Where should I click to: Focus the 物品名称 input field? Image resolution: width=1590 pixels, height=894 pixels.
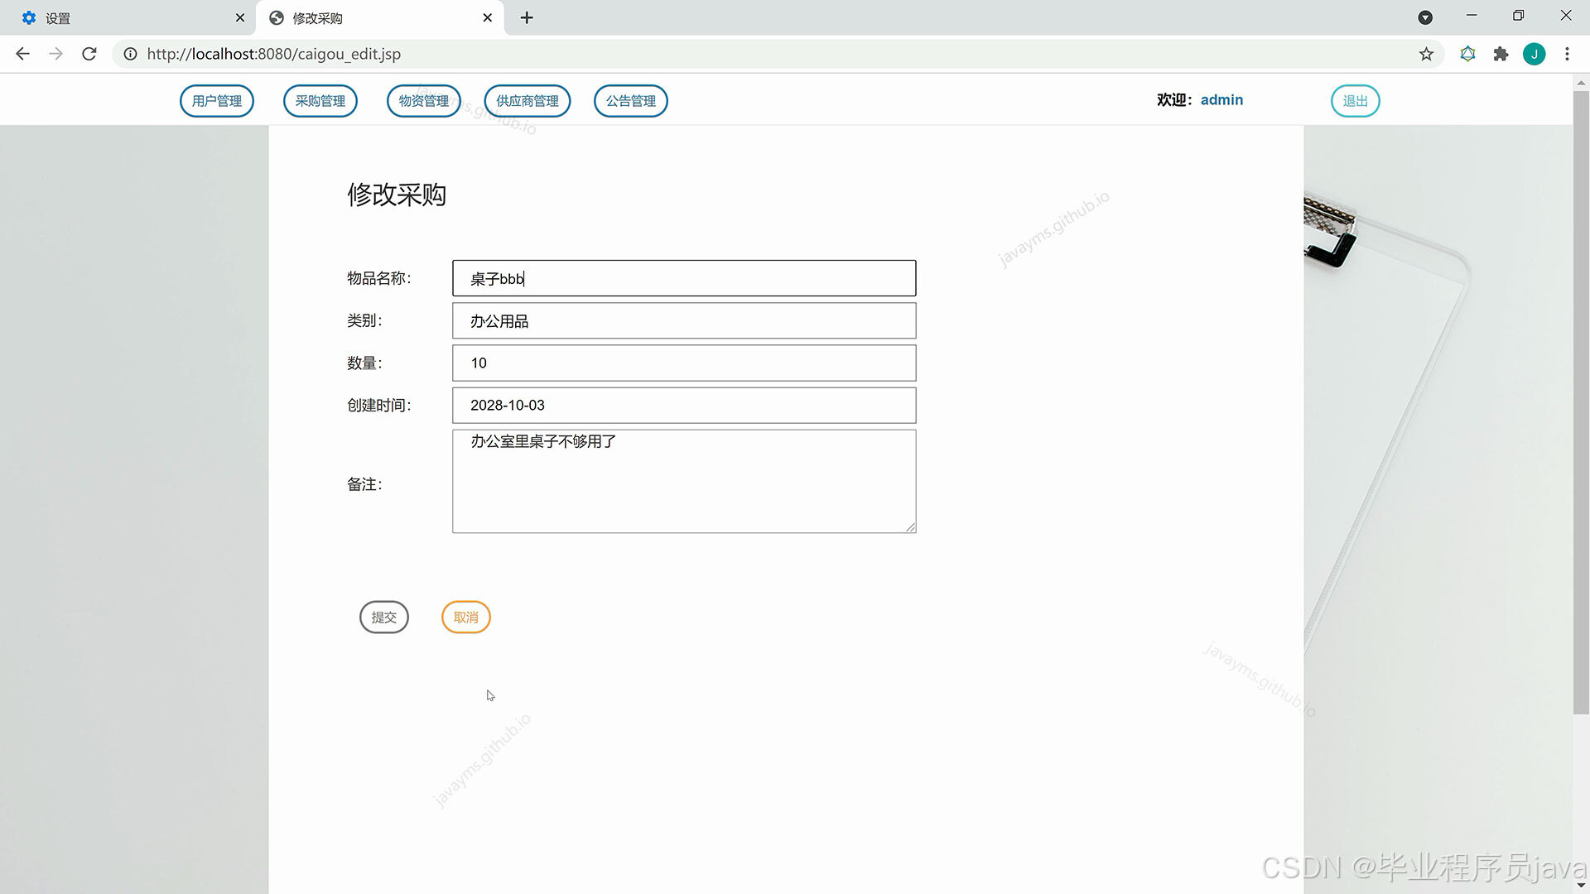(x=684, y=278)
